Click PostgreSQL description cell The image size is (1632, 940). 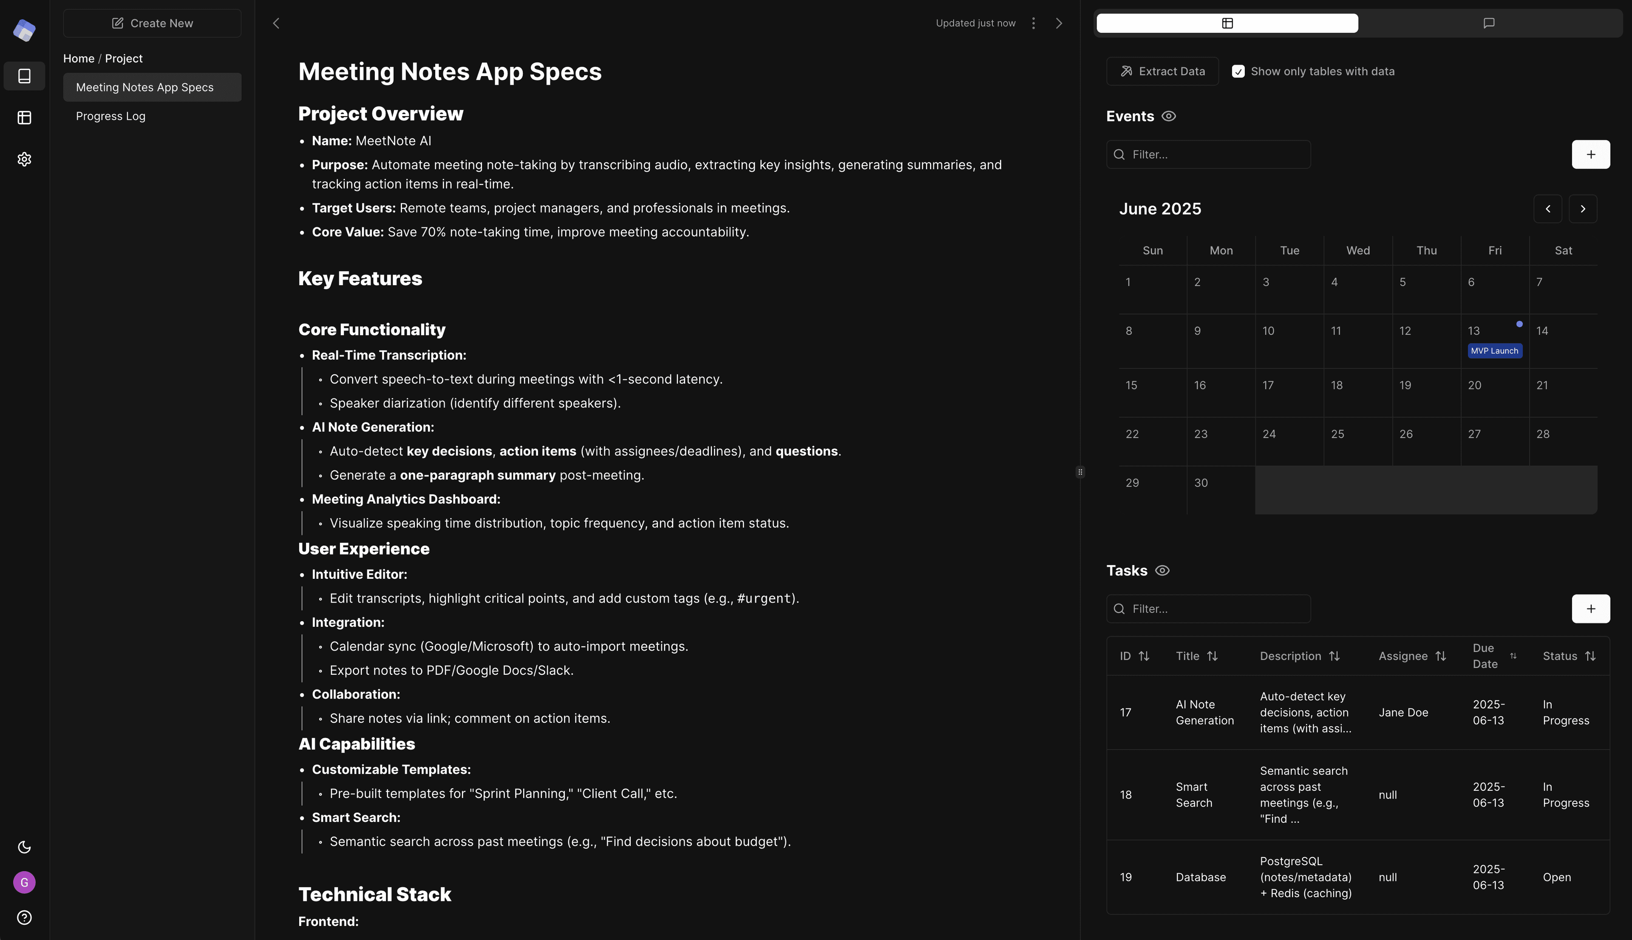pyautogui.click(x=1305, y=878)
